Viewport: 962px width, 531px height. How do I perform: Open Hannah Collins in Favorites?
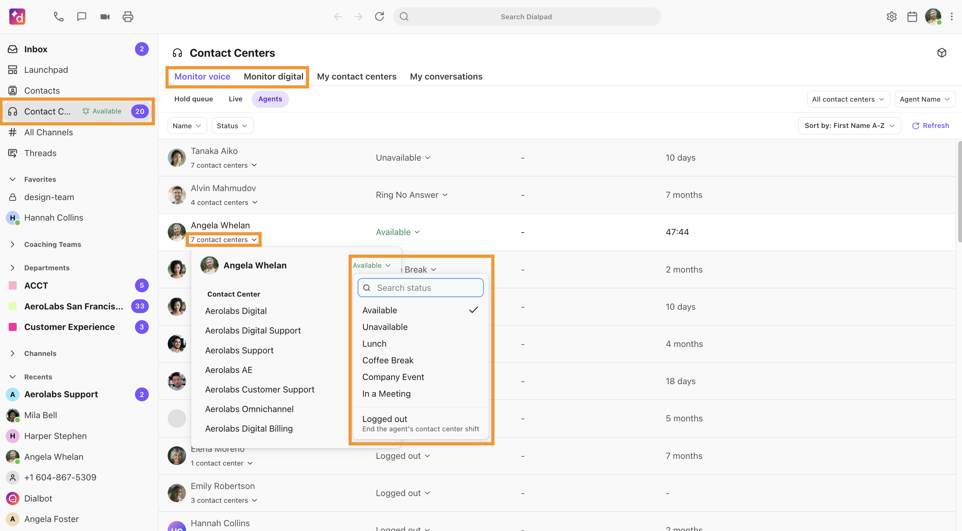point(78,218)
